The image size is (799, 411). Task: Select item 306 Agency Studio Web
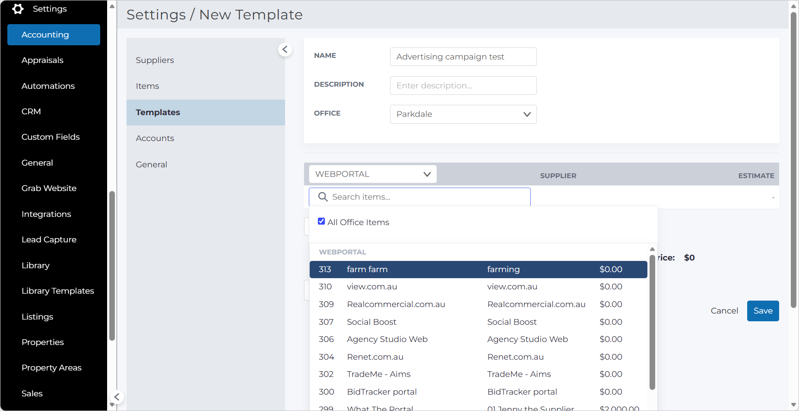click(x=478, y=339)
